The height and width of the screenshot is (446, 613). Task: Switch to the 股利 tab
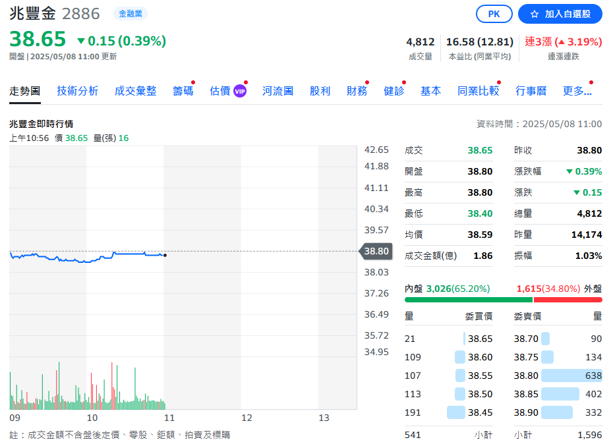(x=320, y=91)
